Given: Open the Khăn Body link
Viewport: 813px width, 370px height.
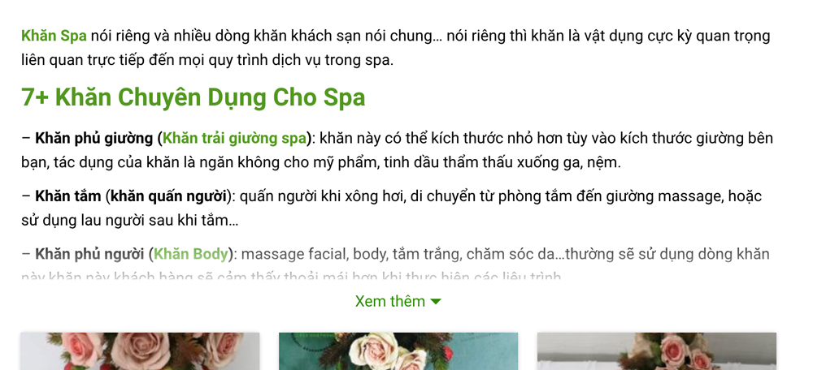Looking at the screenshot, I should click(x=191, y=254).
